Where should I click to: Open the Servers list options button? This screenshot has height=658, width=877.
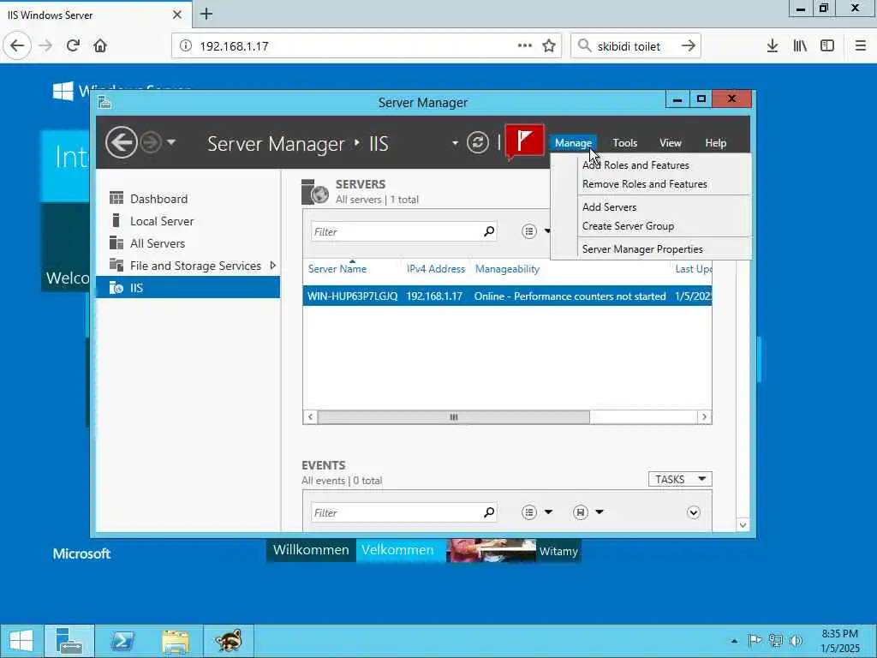(529, 231)
